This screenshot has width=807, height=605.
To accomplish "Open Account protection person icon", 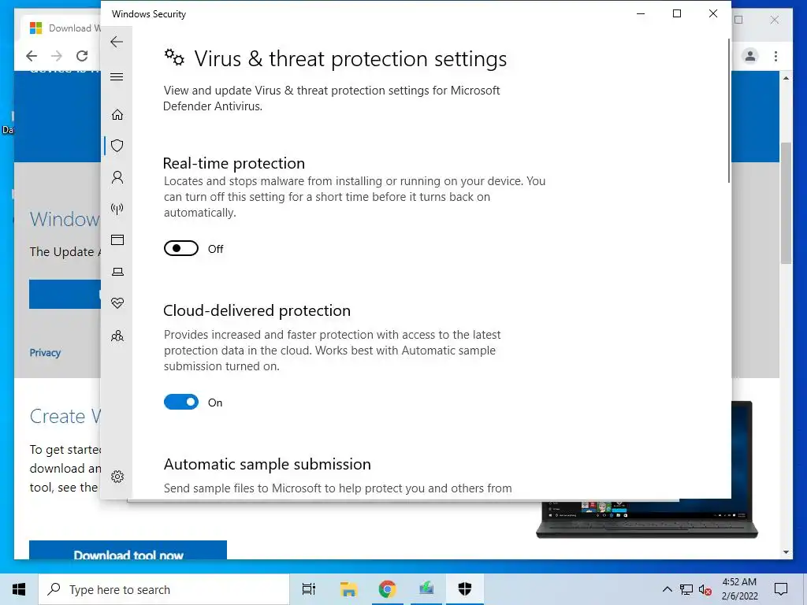I will click(117, 177).
